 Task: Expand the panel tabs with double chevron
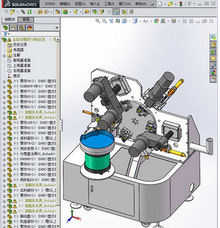pyautogui.click(x=57, y=28)
